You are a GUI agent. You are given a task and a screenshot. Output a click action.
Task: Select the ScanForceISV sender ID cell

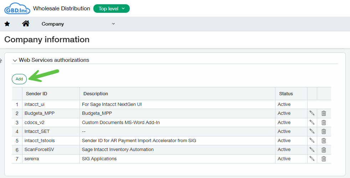point(51,150)
